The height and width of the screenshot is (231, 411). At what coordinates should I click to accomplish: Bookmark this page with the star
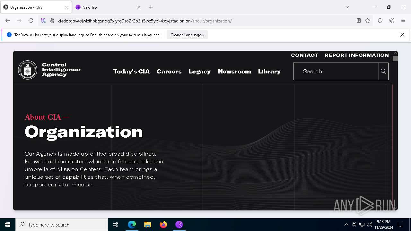click(368, 21)
